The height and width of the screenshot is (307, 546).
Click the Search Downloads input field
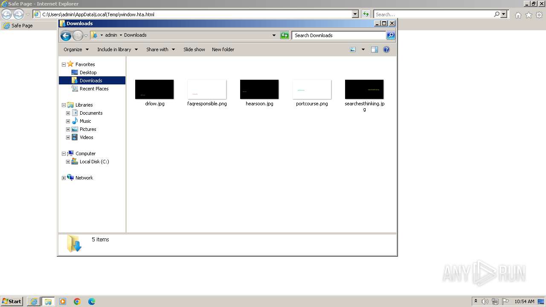tap(339, 35)
